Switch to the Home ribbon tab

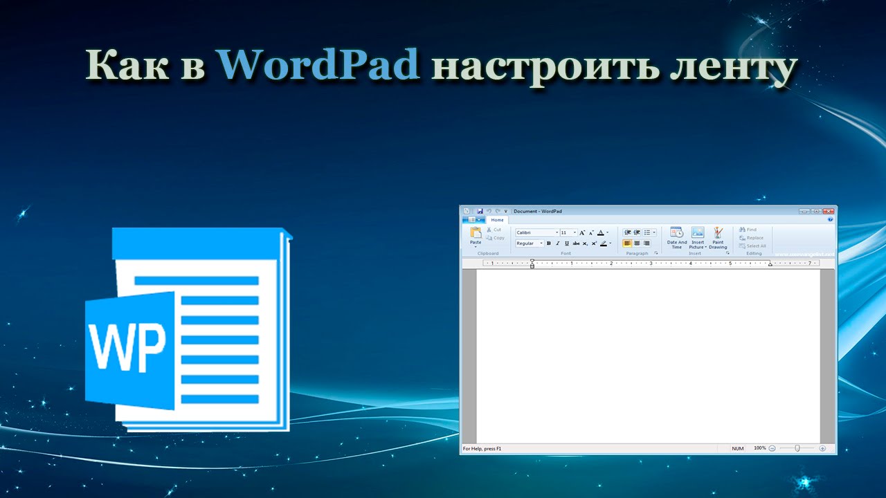(x=497, y=220)
